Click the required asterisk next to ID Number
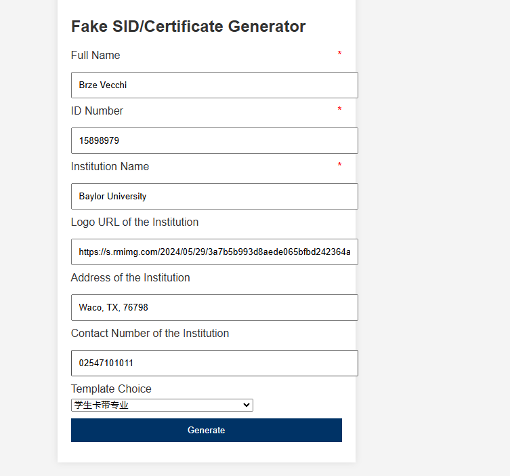The image size is (510, 476). pos(339,110)
